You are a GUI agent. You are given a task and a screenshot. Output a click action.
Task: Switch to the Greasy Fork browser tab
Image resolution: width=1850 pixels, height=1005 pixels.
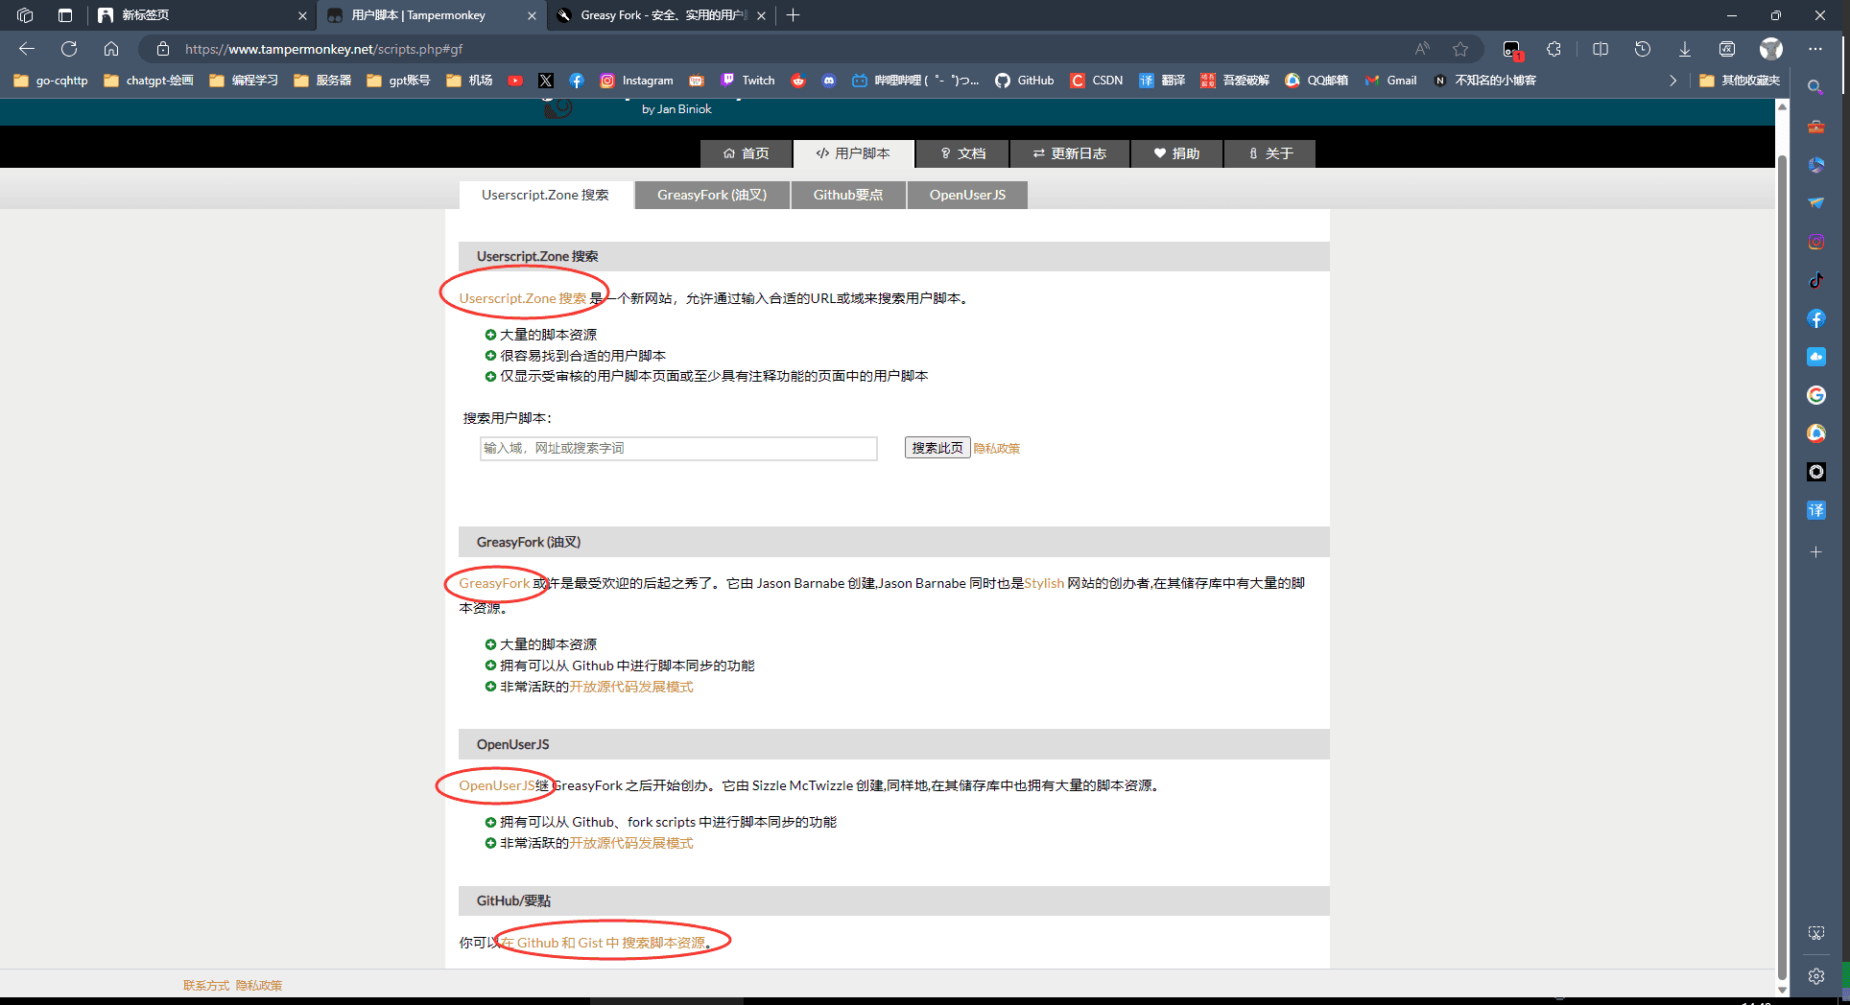(662, 15)
